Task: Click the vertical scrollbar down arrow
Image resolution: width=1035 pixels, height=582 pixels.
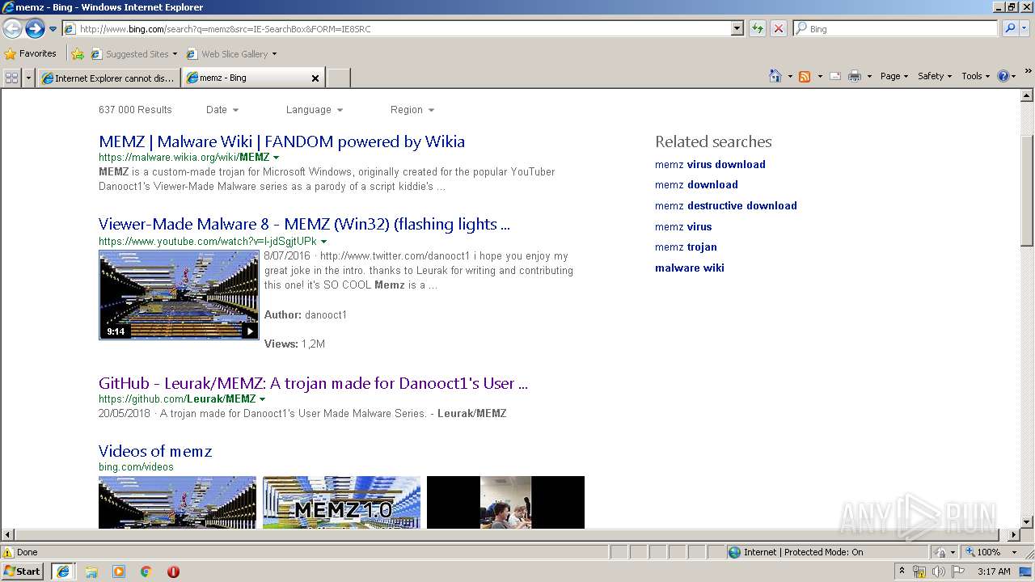Action: [x=1027, y=521]
